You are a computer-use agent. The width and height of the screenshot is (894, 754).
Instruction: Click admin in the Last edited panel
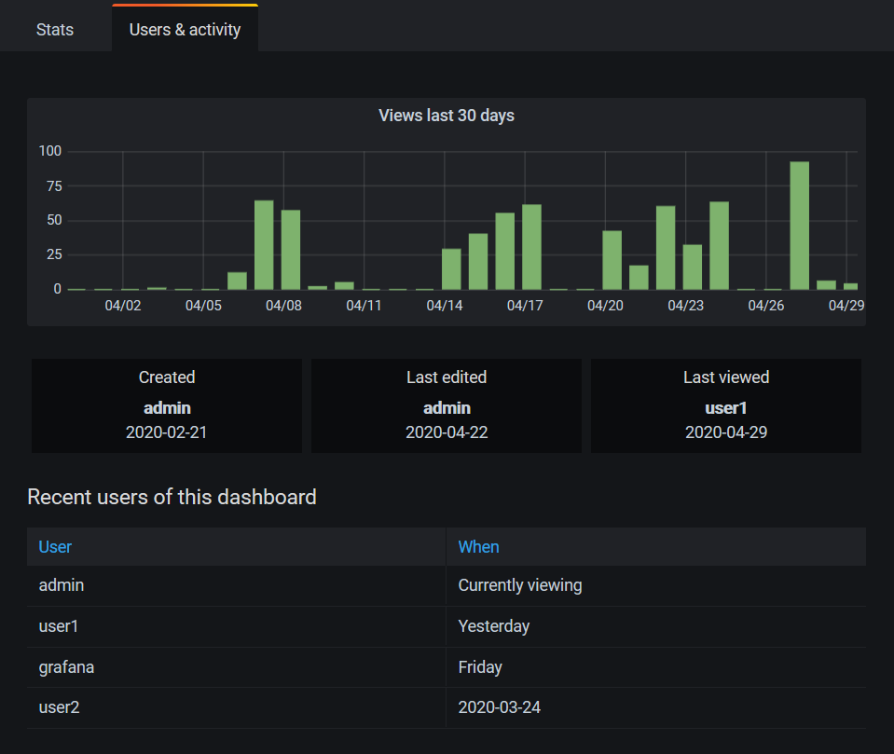(x=446, y=407)
